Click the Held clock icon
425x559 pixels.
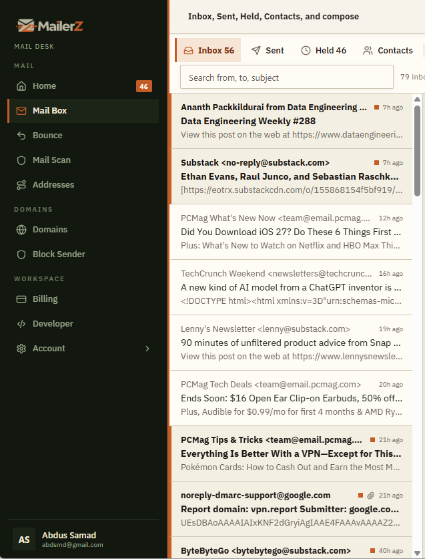306,51
